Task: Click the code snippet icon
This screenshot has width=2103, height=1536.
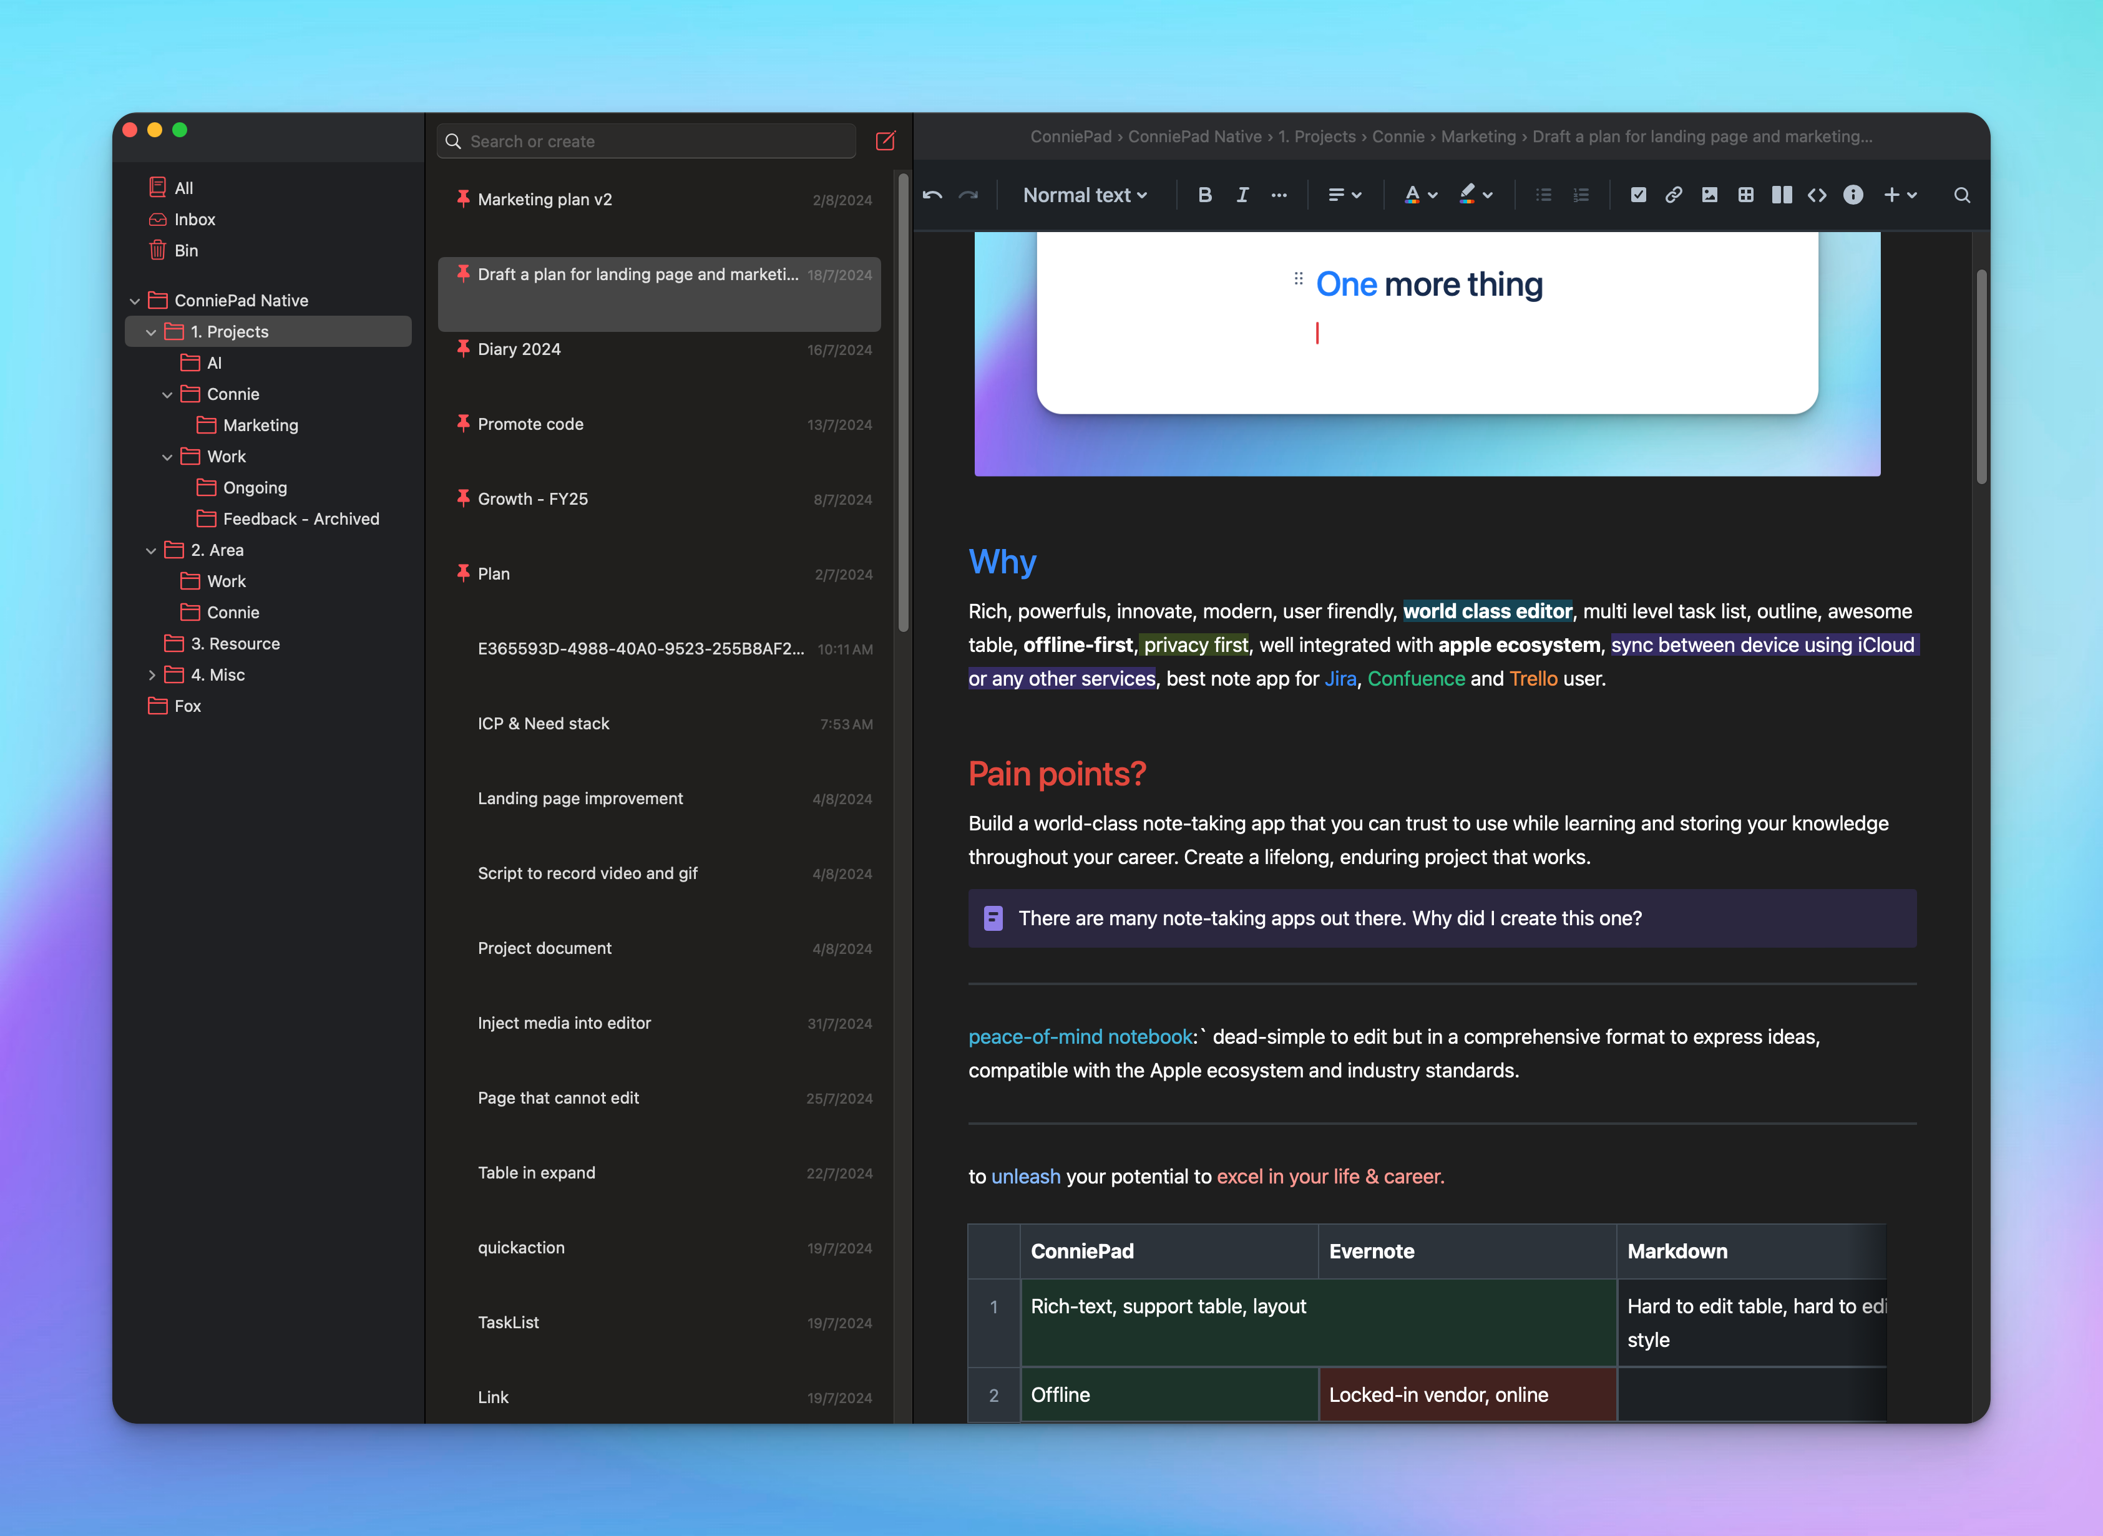Action: pos(1817,195)
